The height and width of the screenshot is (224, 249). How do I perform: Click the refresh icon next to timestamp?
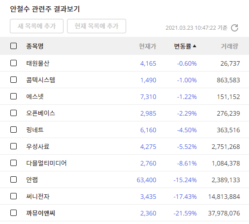click(x=235, y=28)
